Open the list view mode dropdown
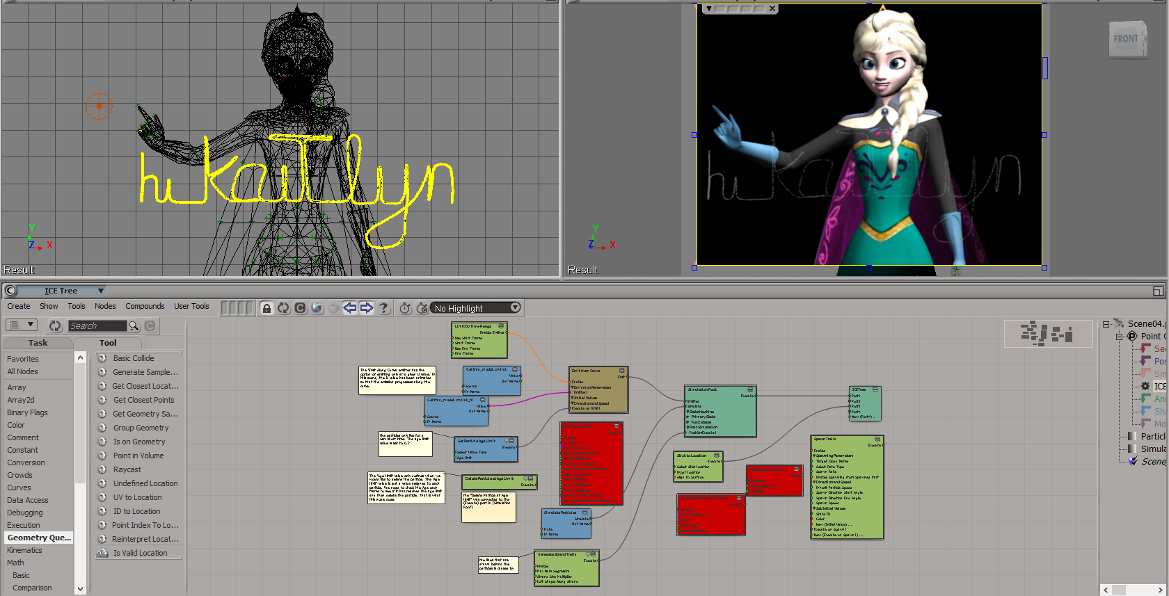 22,325
